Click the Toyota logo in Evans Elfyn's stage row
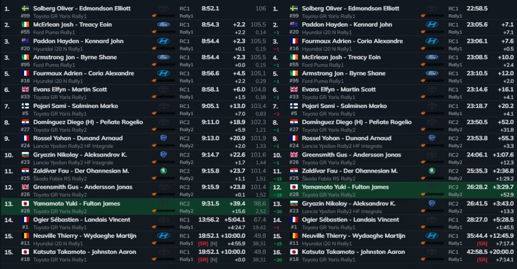Screen dimensions: 517x269 [x=163, y=89]
